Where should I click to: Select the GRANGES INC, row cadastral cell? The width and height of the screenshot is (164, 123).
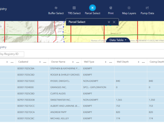32,87
